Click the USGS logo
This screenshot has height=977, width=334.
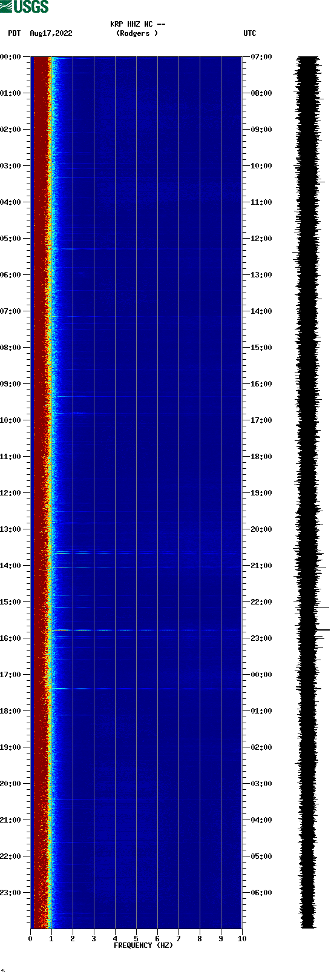pos(24,7)
